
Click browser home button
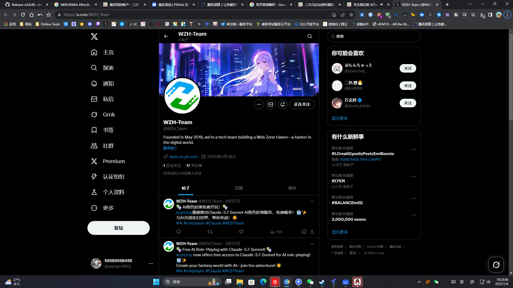tap(32, 15)
